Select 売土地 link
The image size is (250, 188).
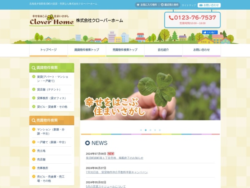(41, 151)
